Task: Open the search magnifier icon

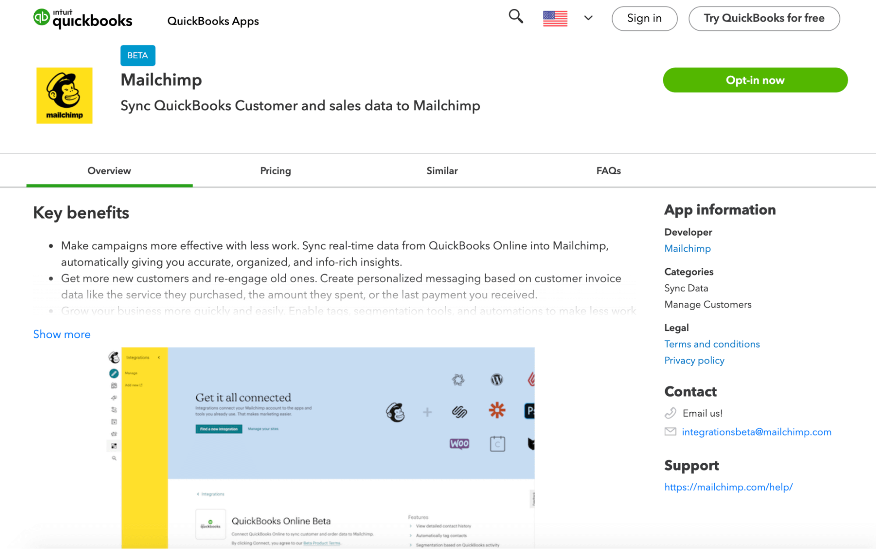Action: pyautogui.click(x=516, y=17)
